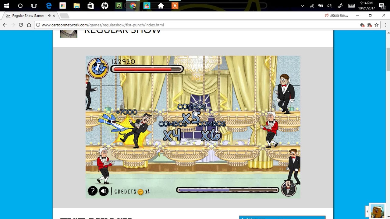Click the Chrome profile name button
390x219 pixels.
pos(336,15)
